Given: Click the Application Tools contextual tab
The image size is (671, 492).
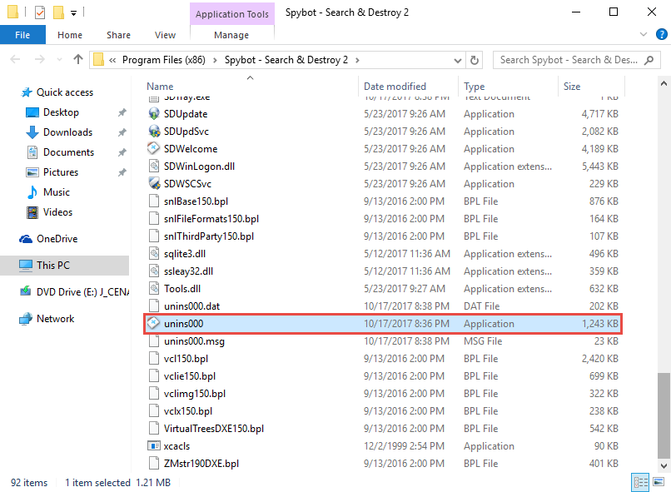Looking at the screenshot, I should coord(232,14).
